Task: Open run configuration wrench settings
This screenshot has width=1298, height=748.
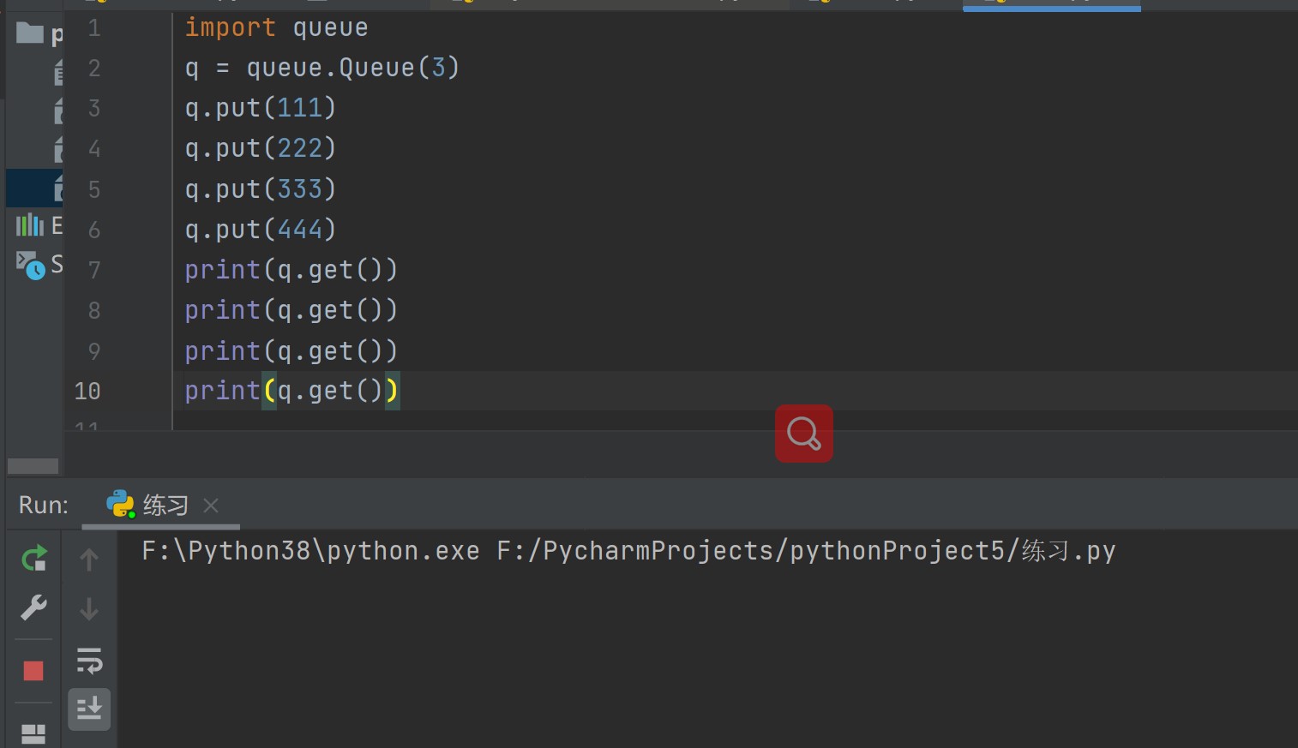Action: click(33, 608)
